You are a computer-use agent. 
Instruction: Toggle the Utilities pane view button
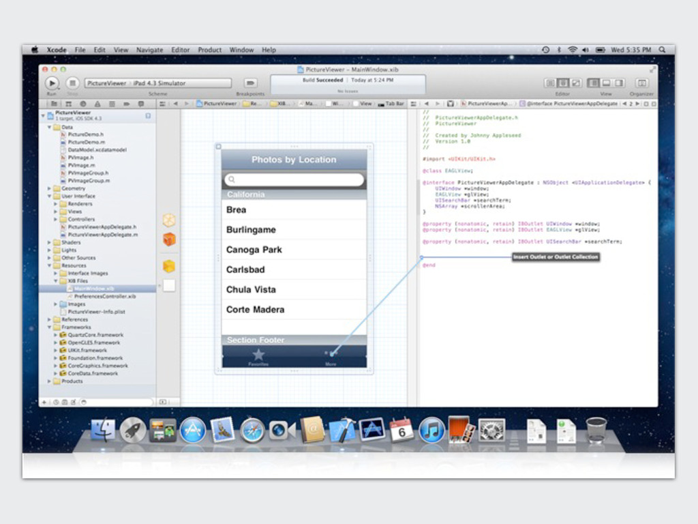[x=619, y=83]
